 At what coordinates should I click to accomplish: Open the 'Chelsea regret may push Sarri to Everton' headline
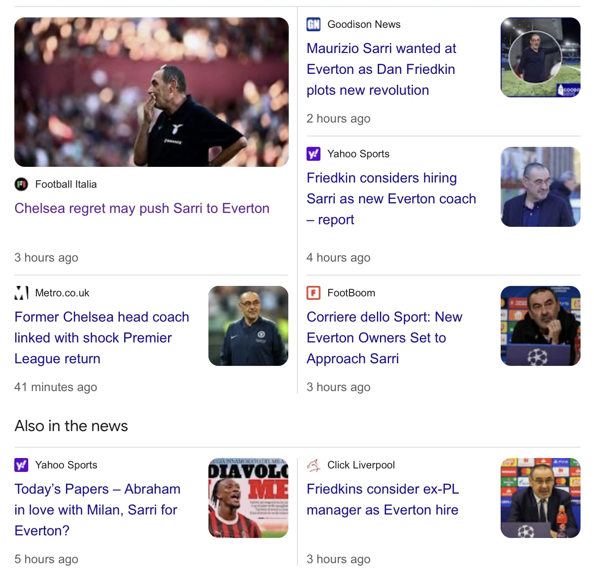(x=142, y=209)
